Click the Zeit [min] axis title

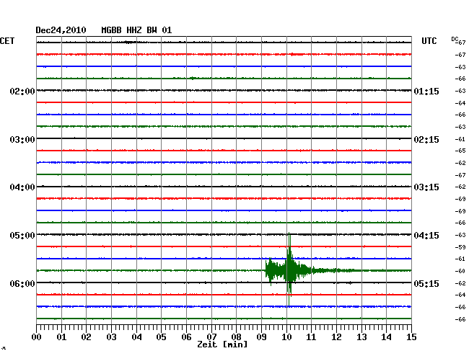[222, 344]
